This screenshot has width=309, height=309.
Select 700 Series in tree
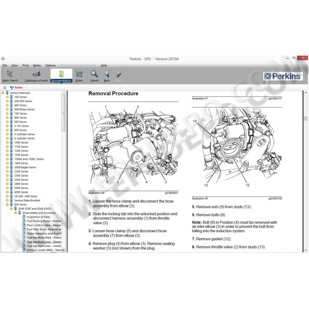(x=20, y=113)
